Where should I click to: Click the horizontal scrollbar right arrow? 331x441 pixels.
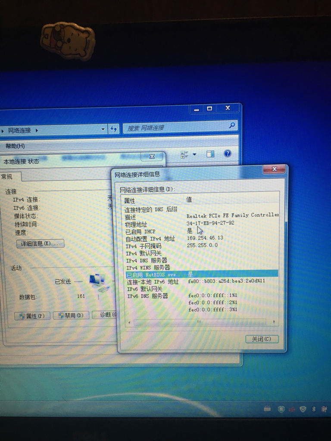274,322
